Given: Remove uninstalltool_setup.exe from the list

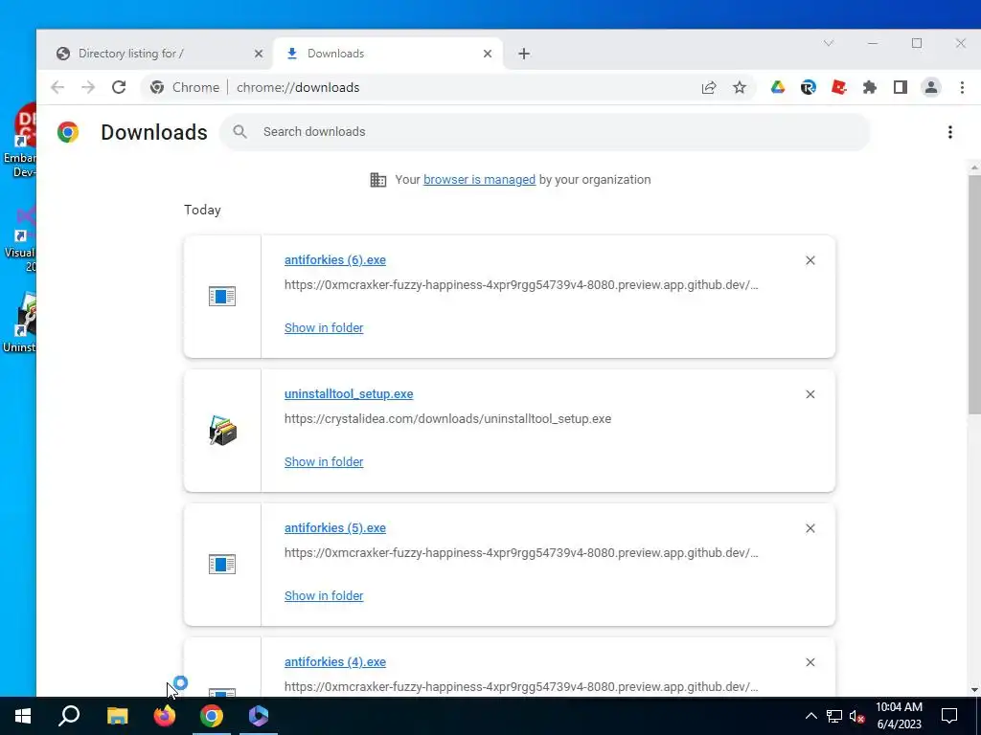Looking at the screenshot, I should tap(810, 394).
